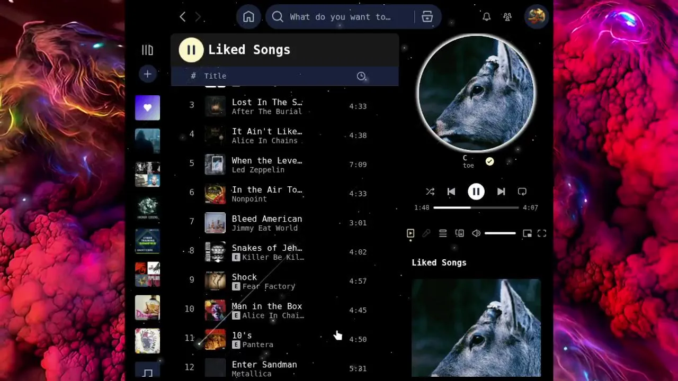
Task: Open the miniplayer
Action: (x=527, y=233)
